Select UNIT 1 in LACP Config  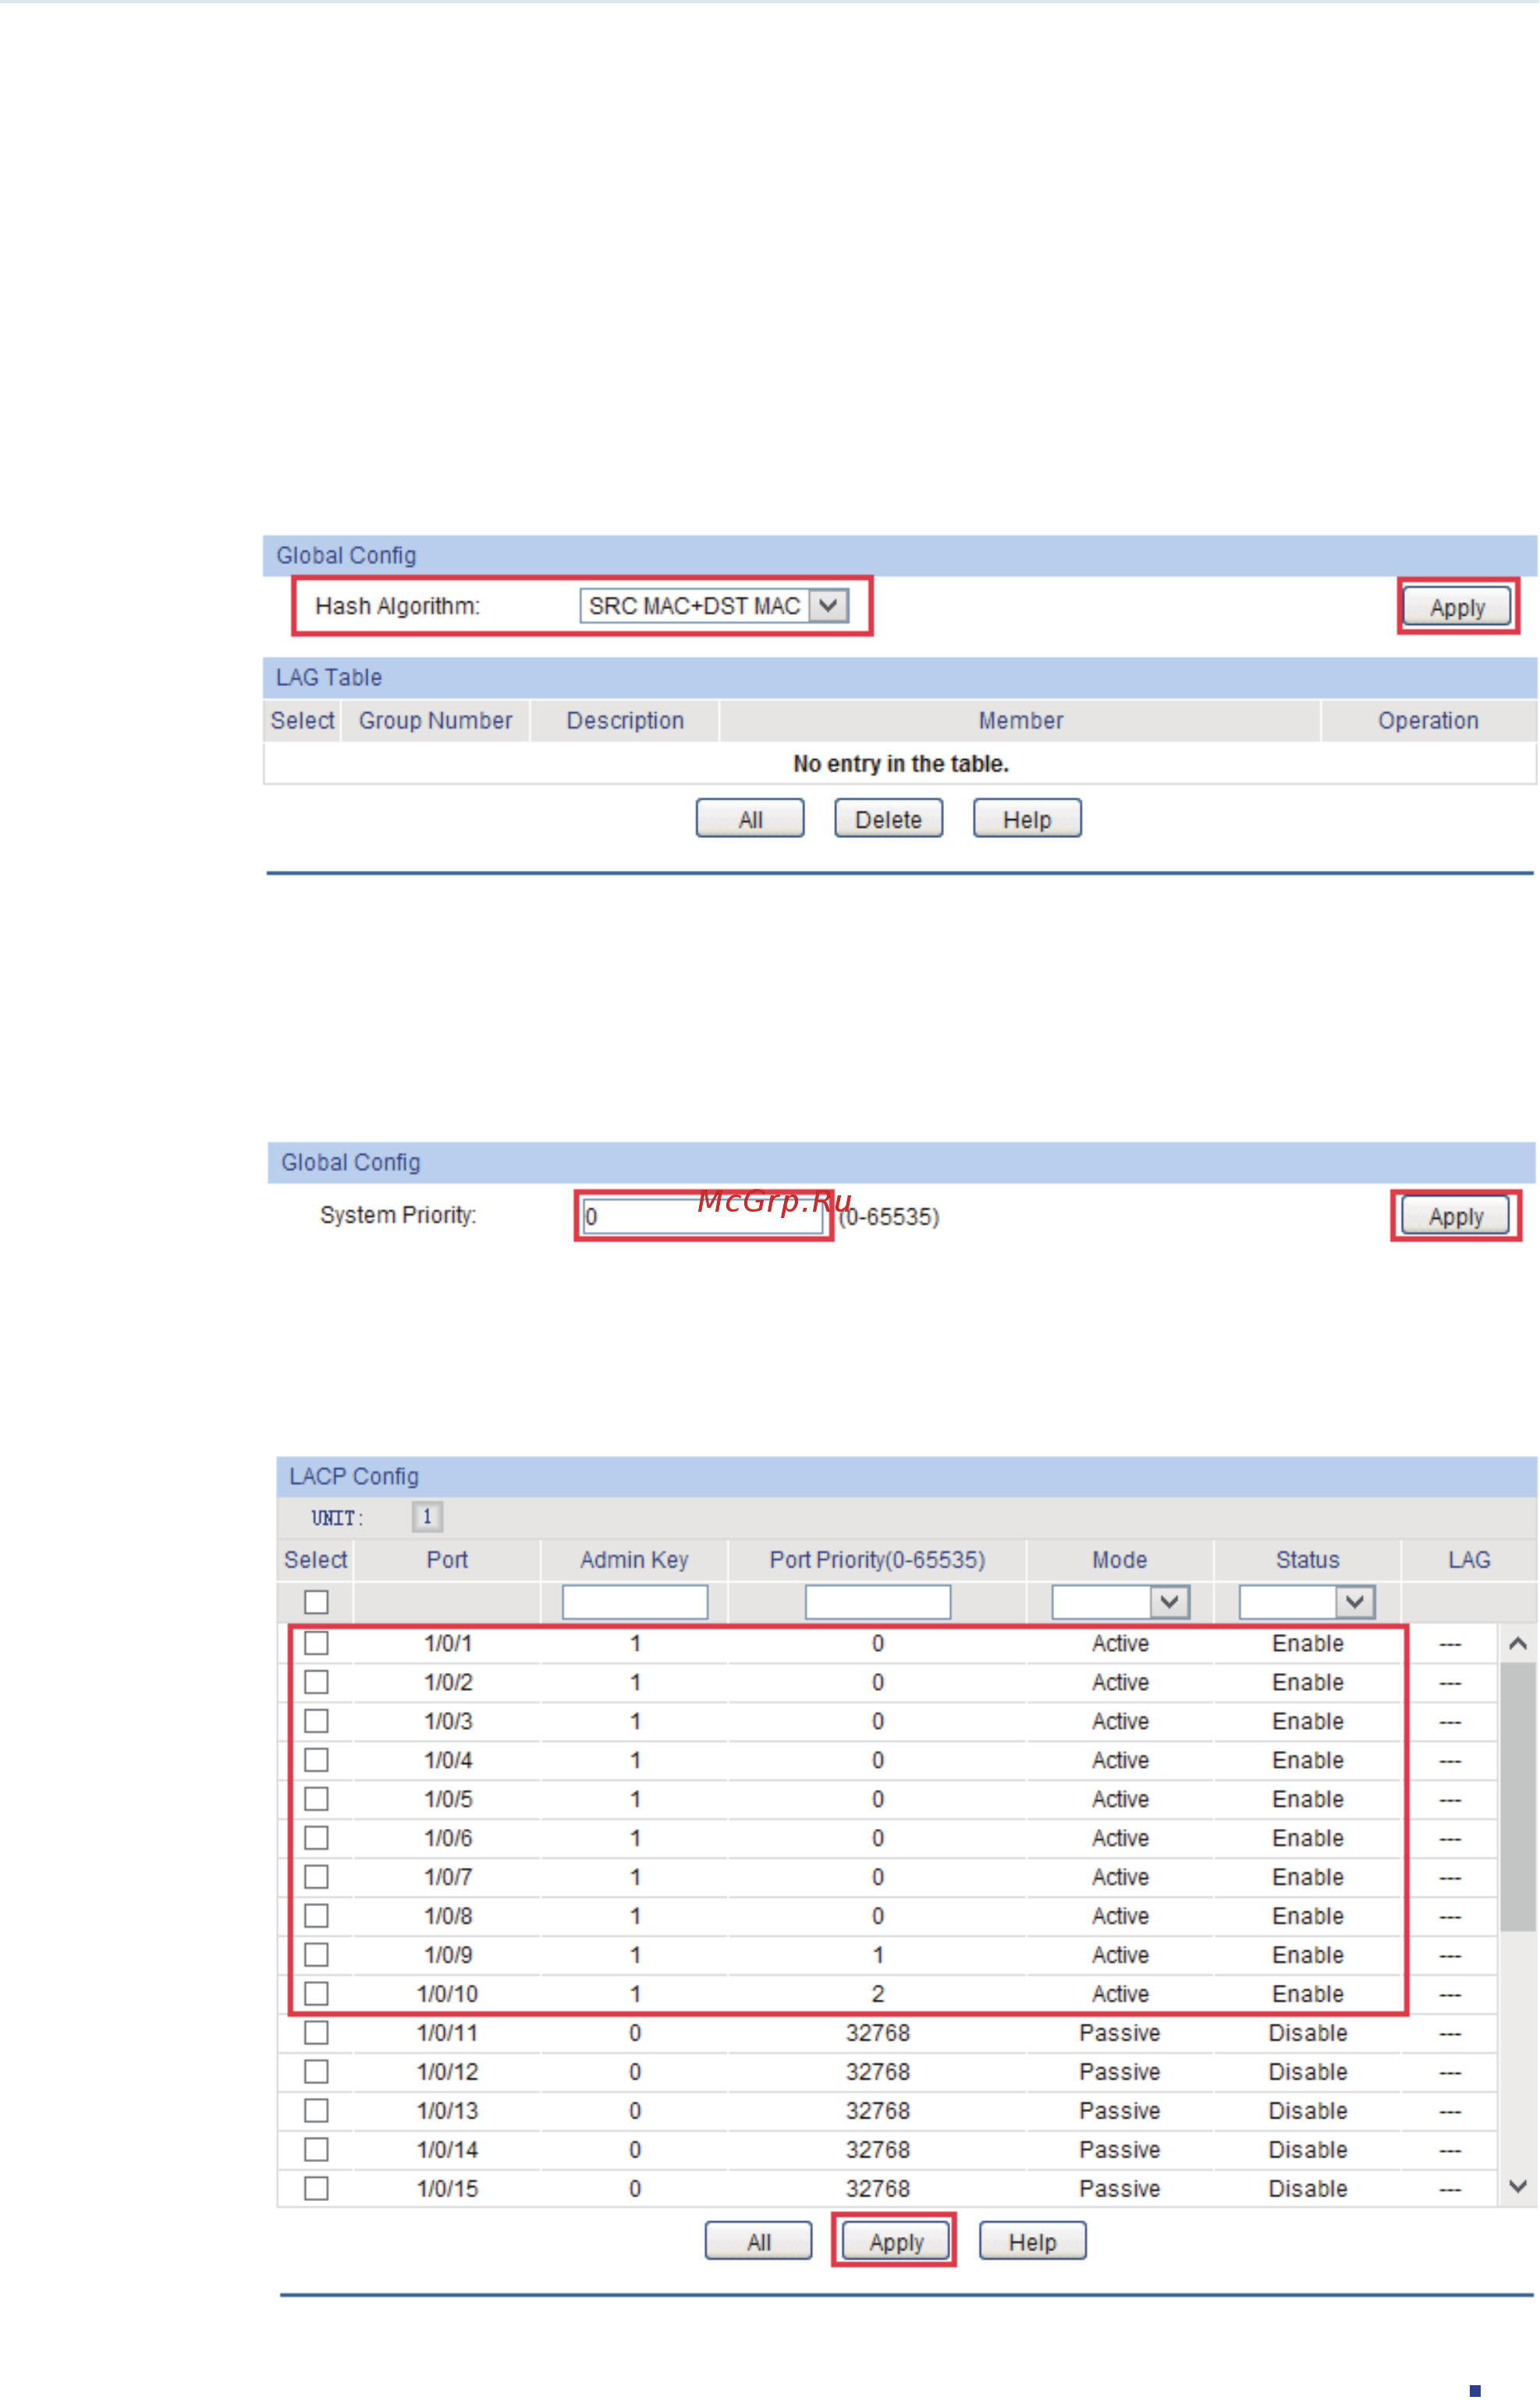[x=427, y=1517]
